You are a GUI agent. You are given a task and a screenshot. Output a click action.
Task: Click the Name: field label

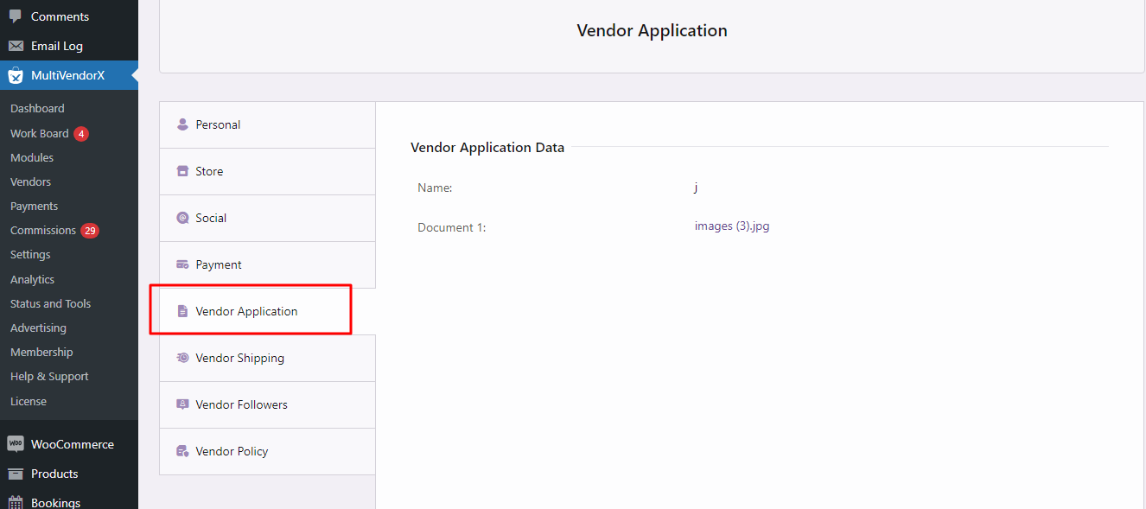(x=435, y=188)
